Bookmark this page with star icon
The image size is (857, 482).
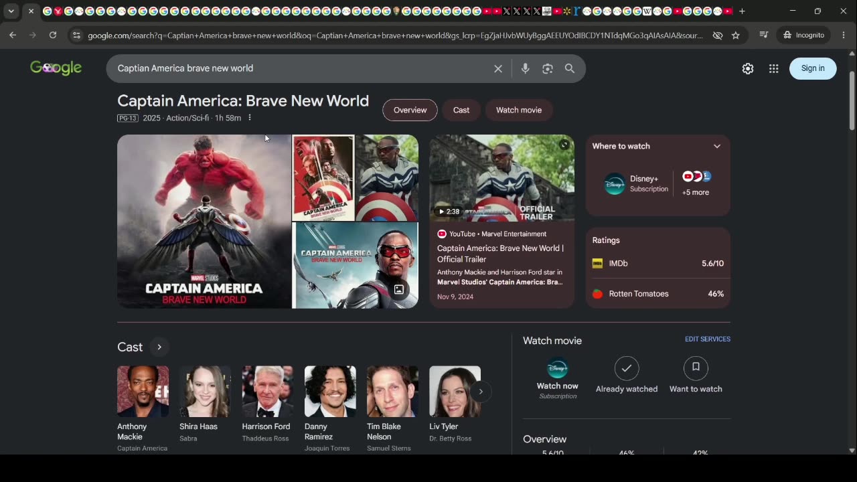click(736, 35)
